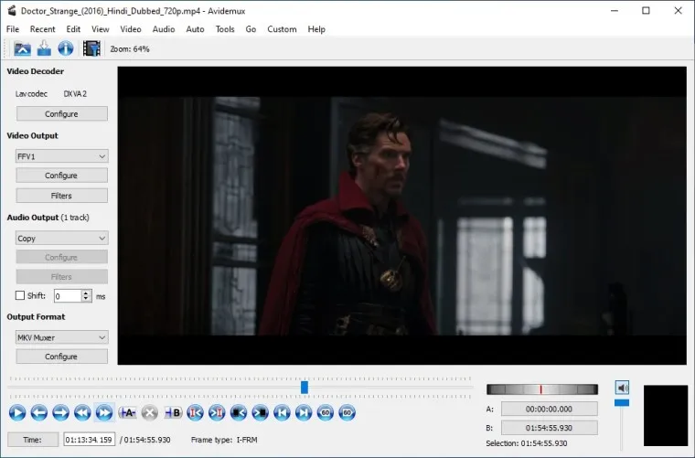The height and width of the screenshot is (458, 695).
Task: Go to the next frame
Action: pos(60,413)
